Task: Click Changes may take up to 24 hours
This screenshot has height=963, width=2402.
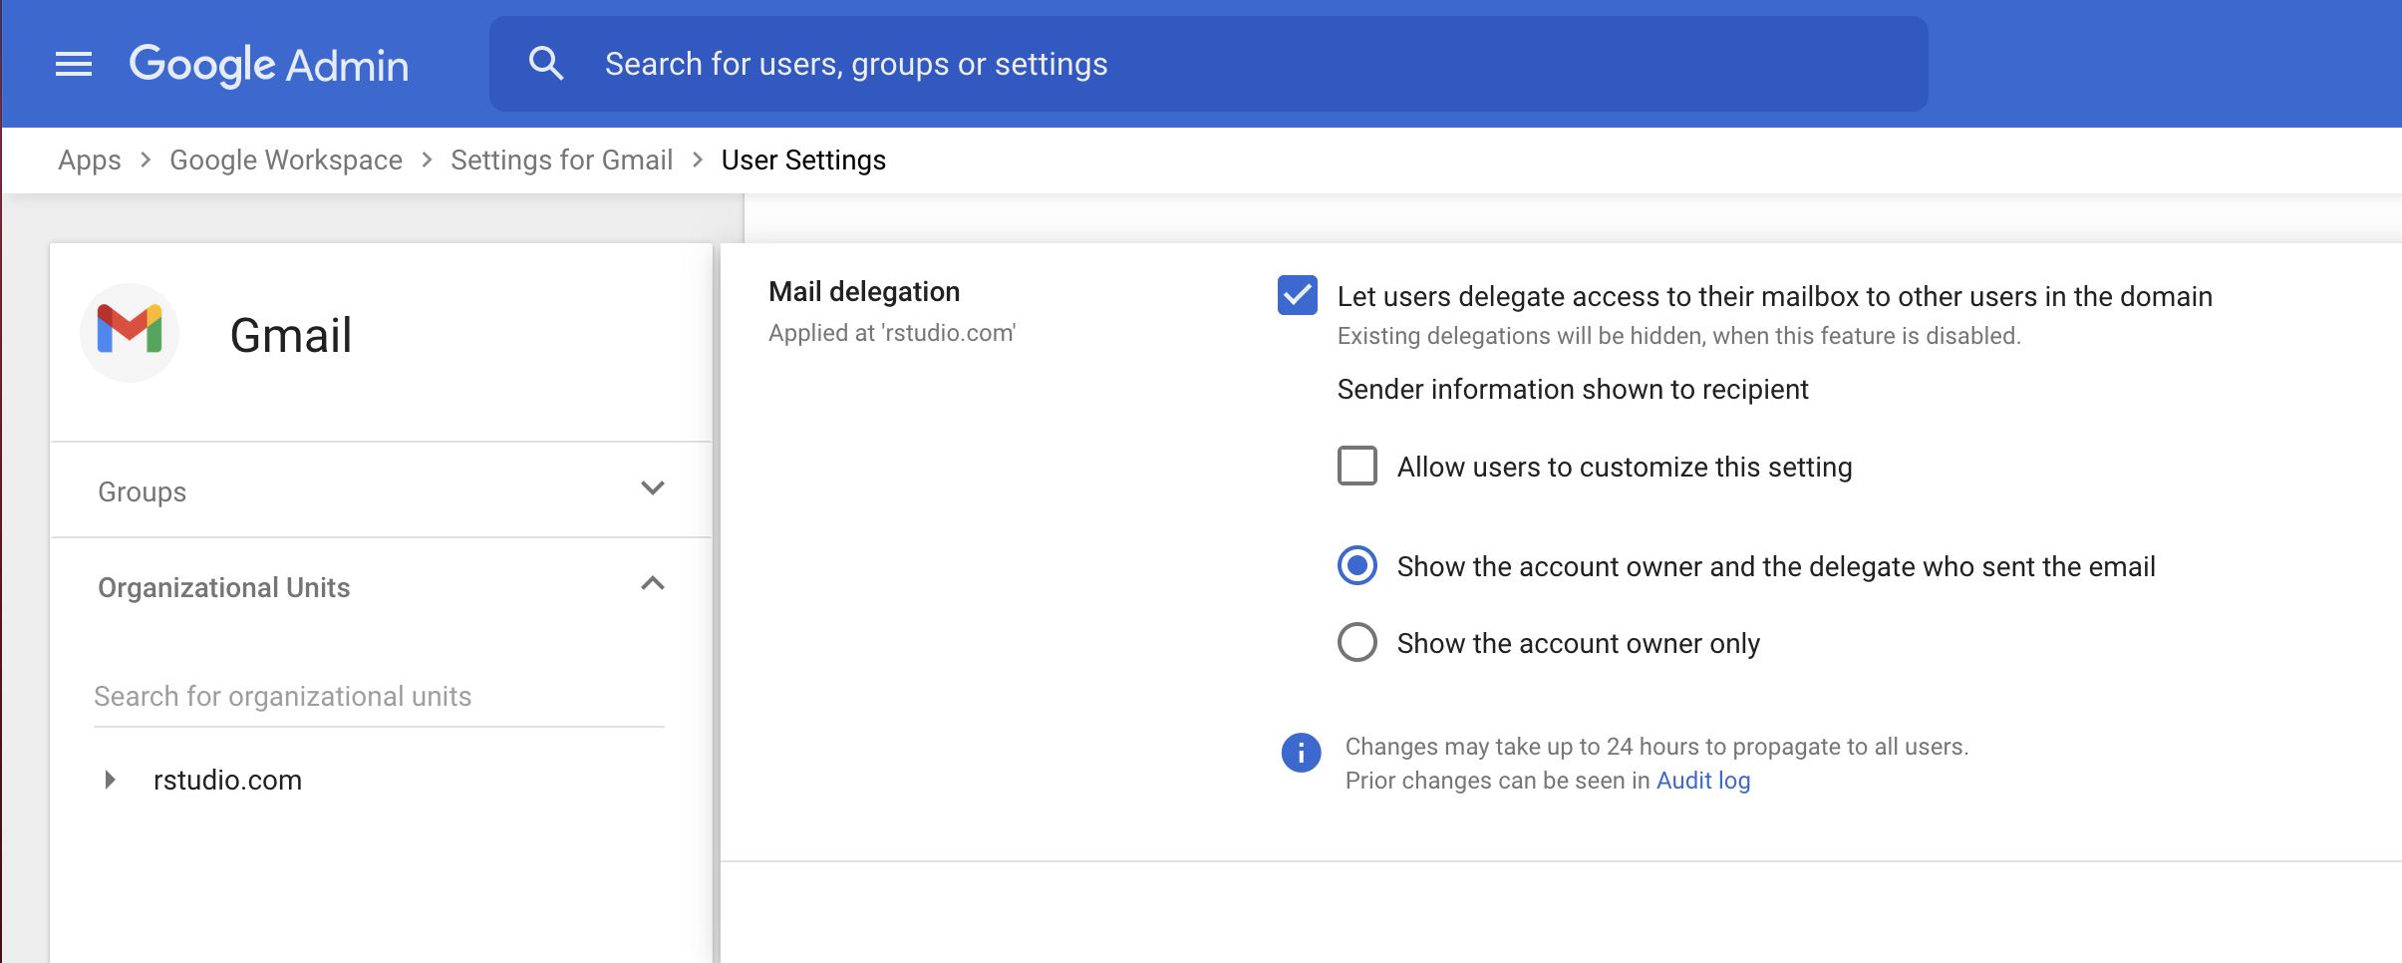Action: pyautogui.click(x=1656, y=747)
